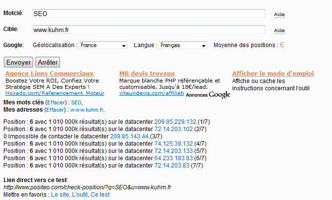Click the Moyenne des positions value 6
Image resolution: width=332 pixels, height=200 pixels.
point(281,45)
